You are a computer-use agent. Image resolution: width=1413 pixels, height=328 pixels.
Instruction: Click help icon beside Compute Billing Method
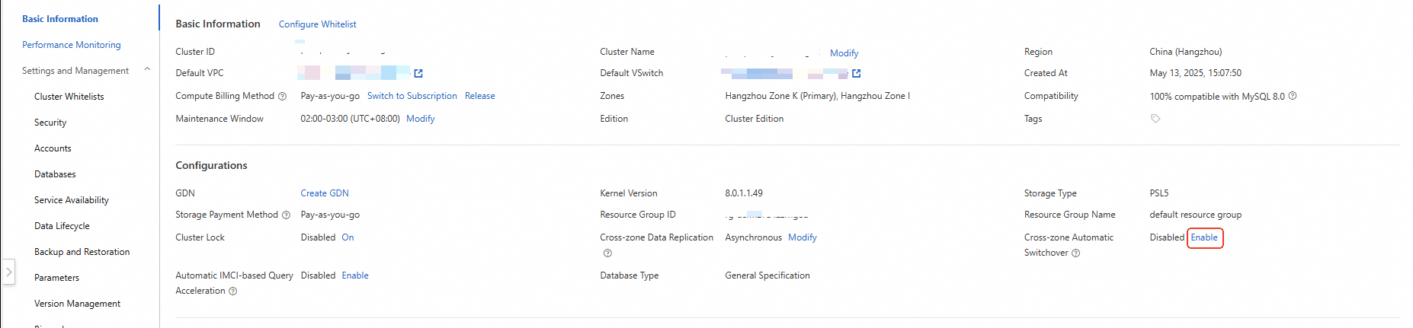(282, 97)
